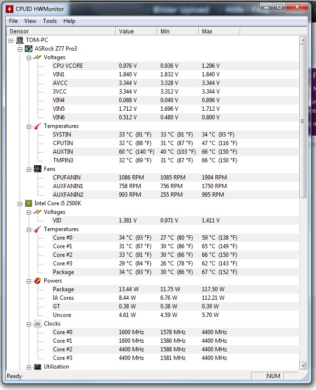
Task: Click the window resize grip corner
Action: click(x=305, y=377)
